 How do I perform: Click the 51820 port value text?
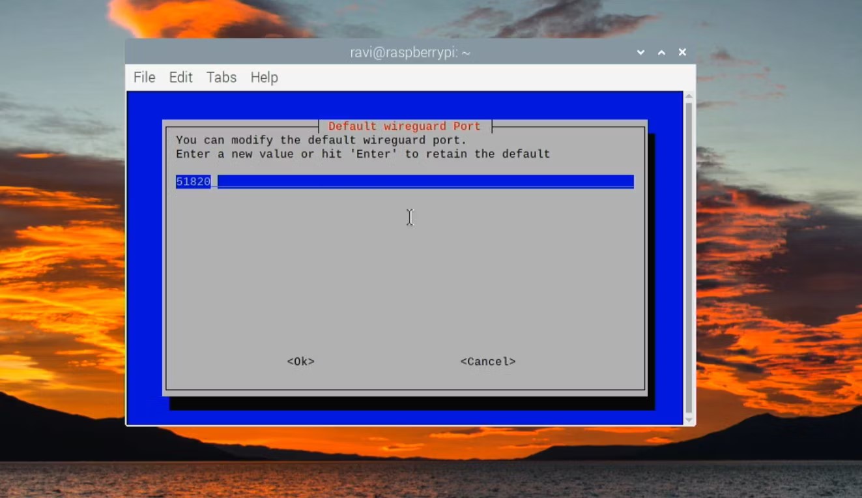coord(194,181)
